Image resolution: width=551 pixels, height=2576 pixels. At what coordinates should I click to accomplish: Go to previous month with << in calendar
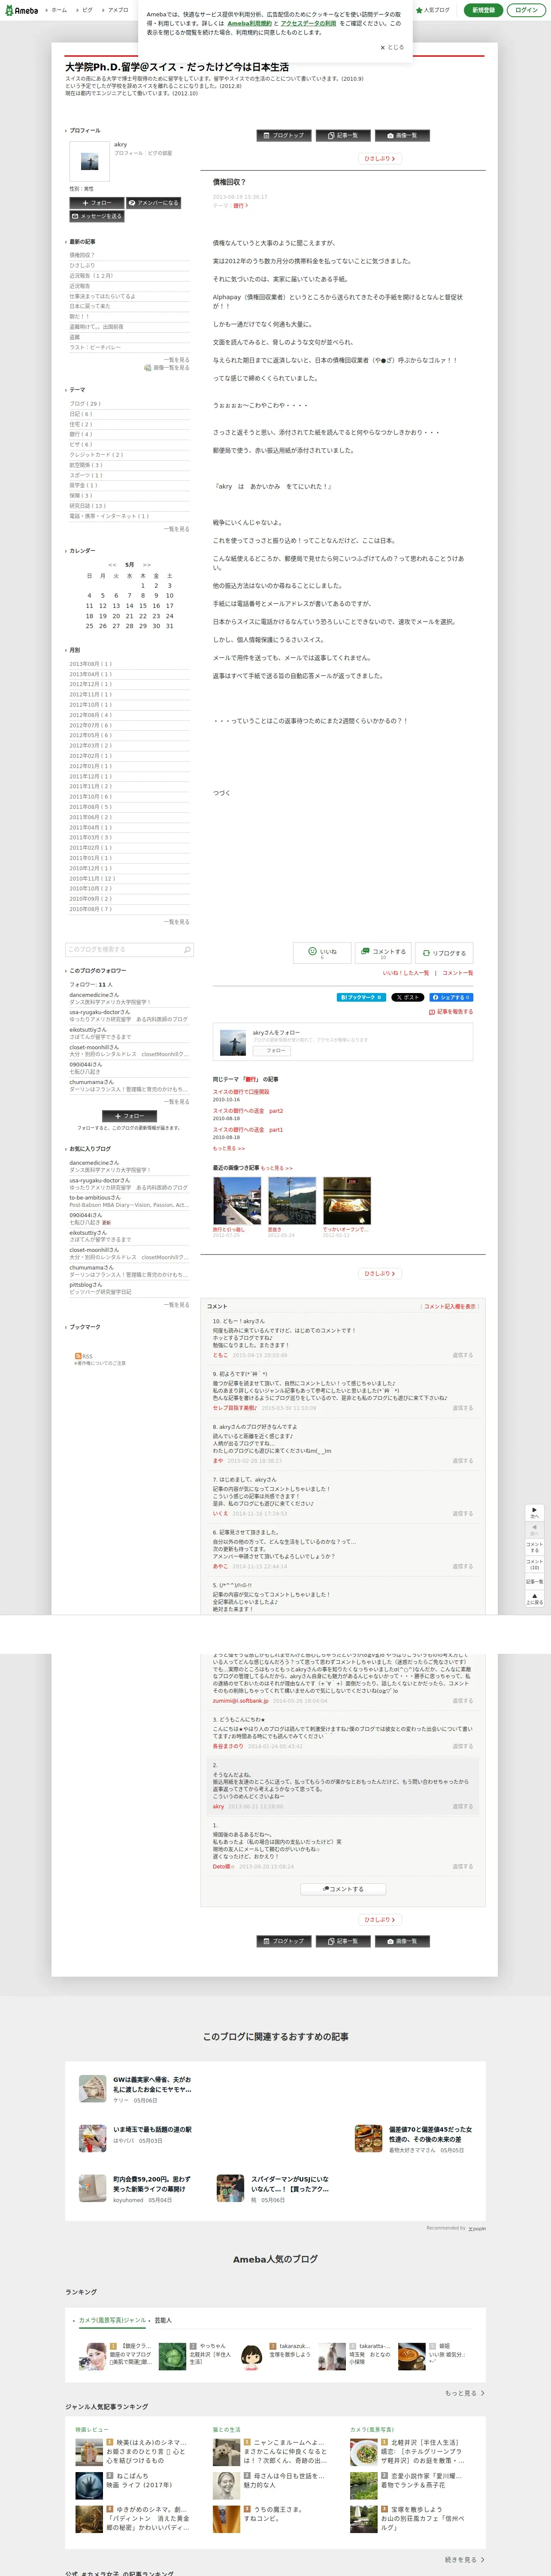112,565
